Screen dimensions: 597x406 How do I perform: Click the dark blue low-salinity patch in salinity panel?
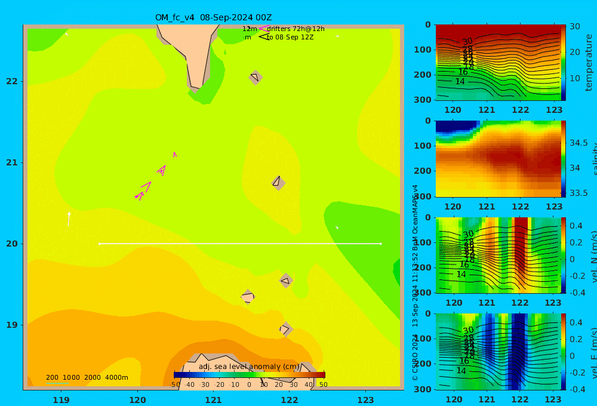[x=456, y=126]
